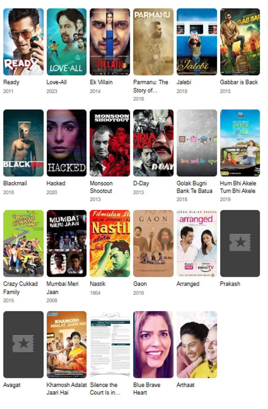Select the Blue Brave Heart title link
Screen dimensions: 268x409
(147, 388)
